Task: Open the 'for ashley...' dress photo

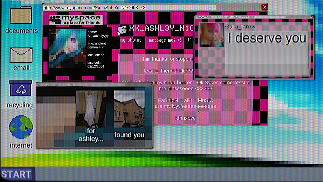Action: (91, 109)
